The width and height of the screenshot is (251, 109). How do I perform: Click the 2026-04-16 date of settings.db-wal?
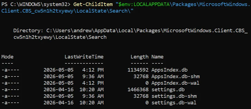(59, 103)
